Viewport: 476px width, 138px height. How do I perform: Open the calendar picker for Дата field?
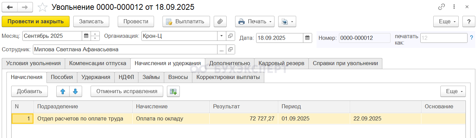pos(307,38)
